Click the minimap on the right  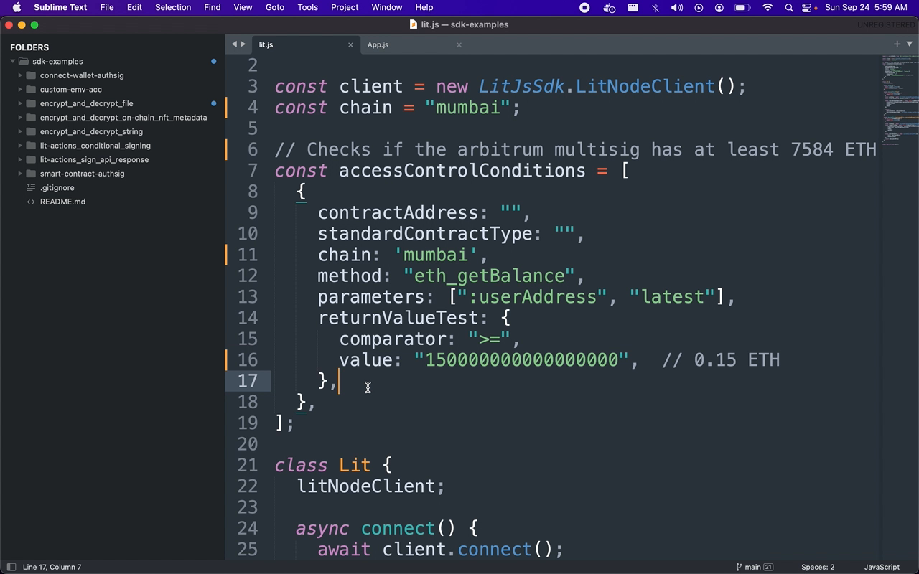click(x=900, y=100)
